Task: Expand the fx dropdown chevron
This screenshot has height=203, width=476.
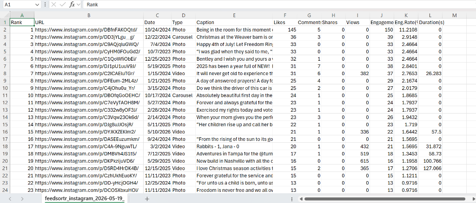Action: [79, 5]
